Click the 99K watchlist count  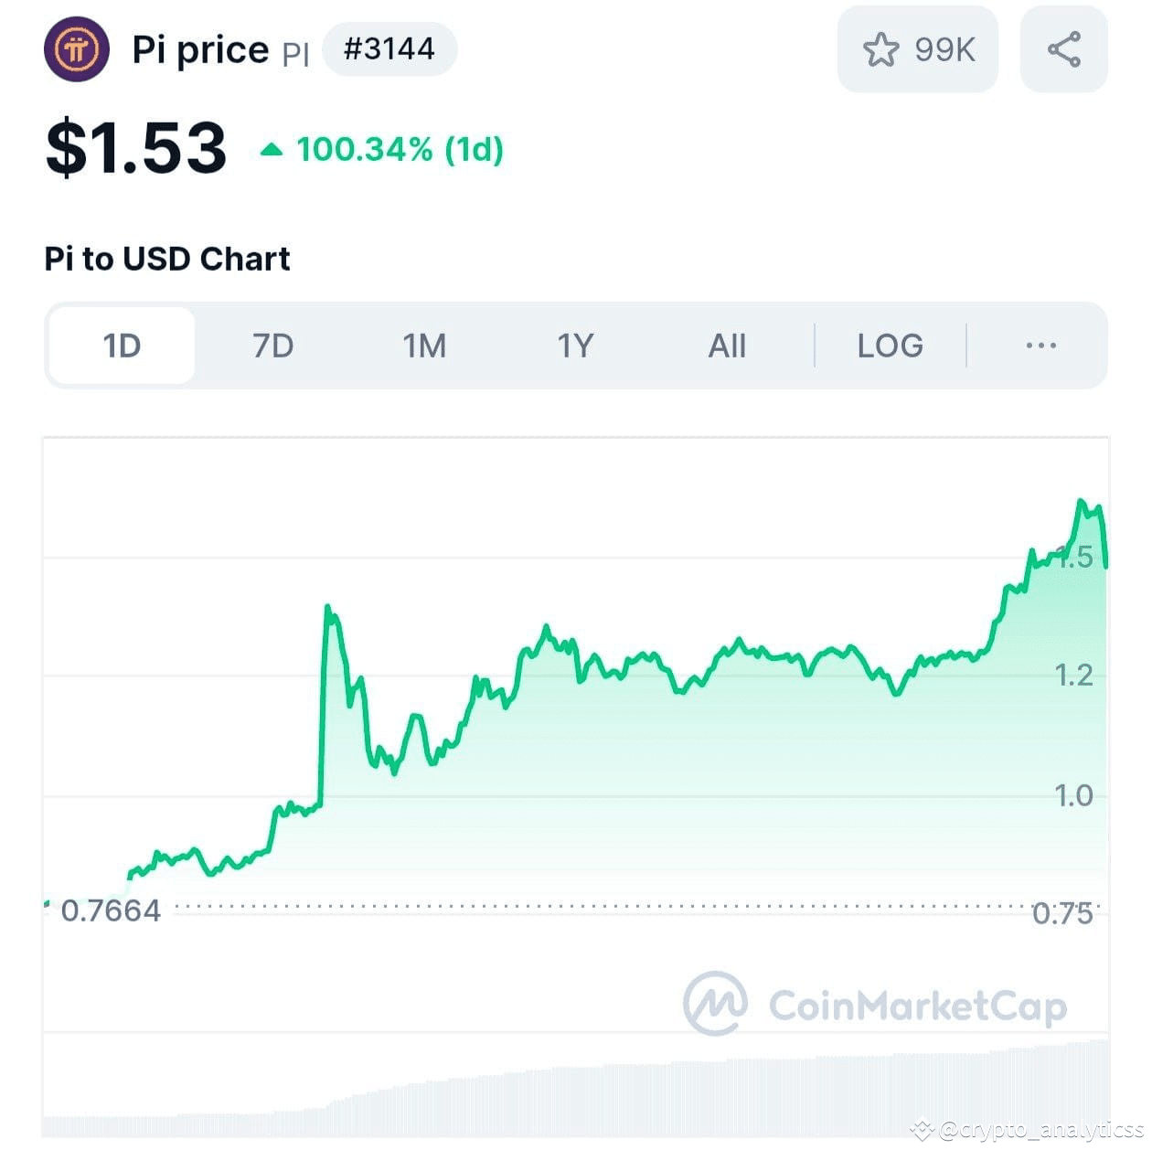point(945,49)
